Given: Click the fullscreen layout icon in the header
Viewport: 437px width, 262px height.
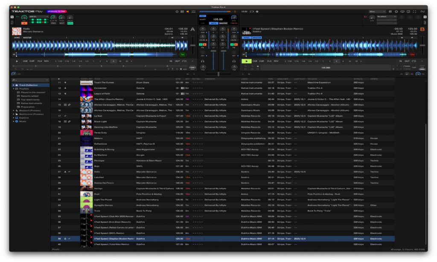Looking at the screenshot, I should point(414,12).
